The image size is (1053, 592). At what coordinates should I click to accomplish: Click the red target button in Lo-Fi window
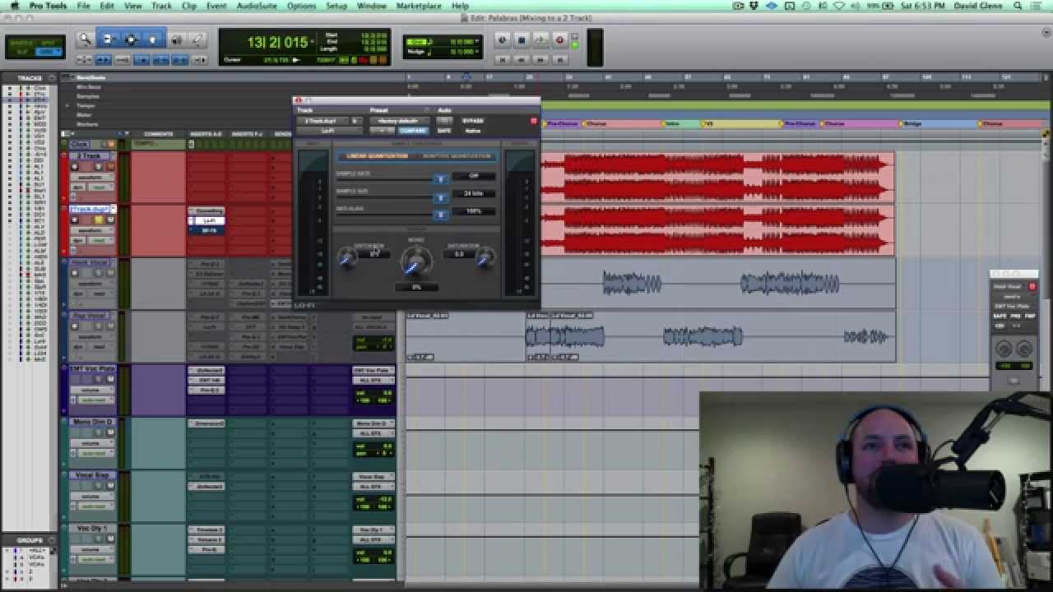click(x=533, y=121)
